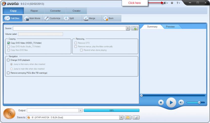Open the settings gear icon
210x123 pixels.
172,3
